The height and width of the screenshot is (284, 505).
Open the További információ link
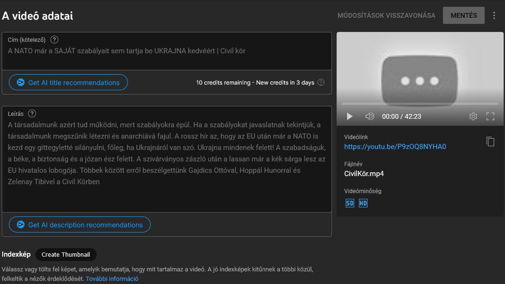click(112, 279)
